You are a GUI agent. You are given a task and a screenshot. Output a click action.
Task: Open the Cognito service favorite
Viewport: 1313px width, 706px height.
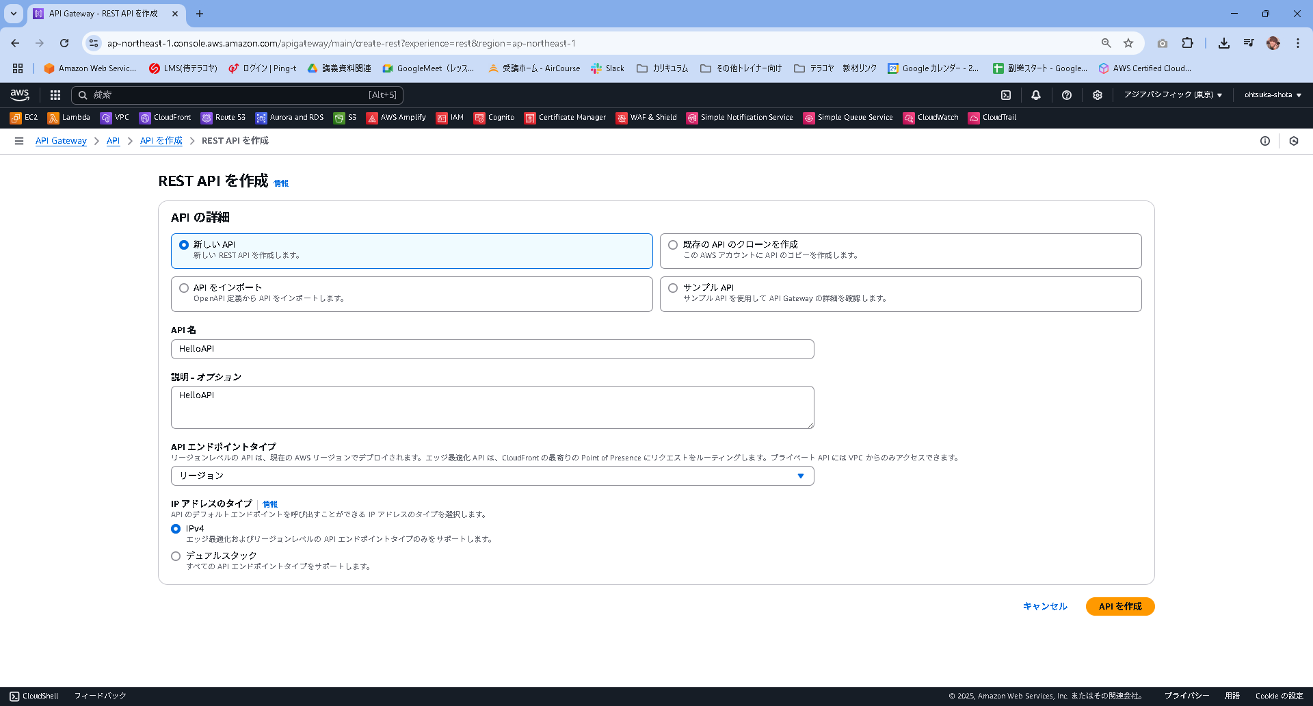(494, 117)
